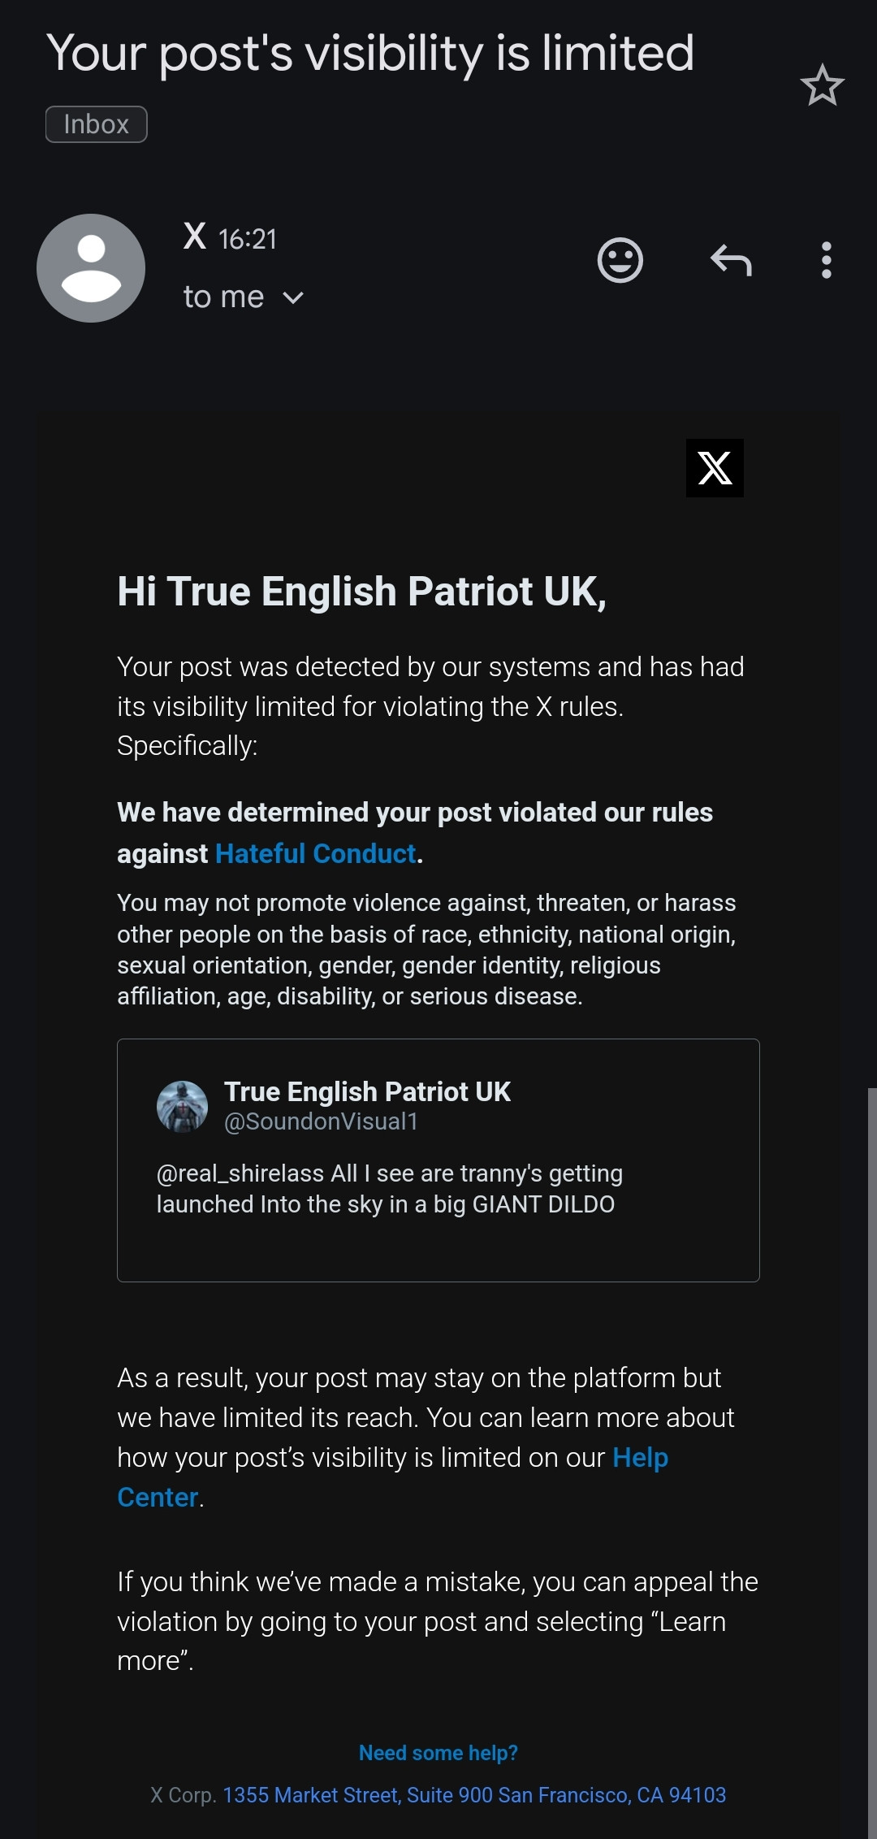
Task: Open the 1355 Market Street address link
Action: [474, 1795]
